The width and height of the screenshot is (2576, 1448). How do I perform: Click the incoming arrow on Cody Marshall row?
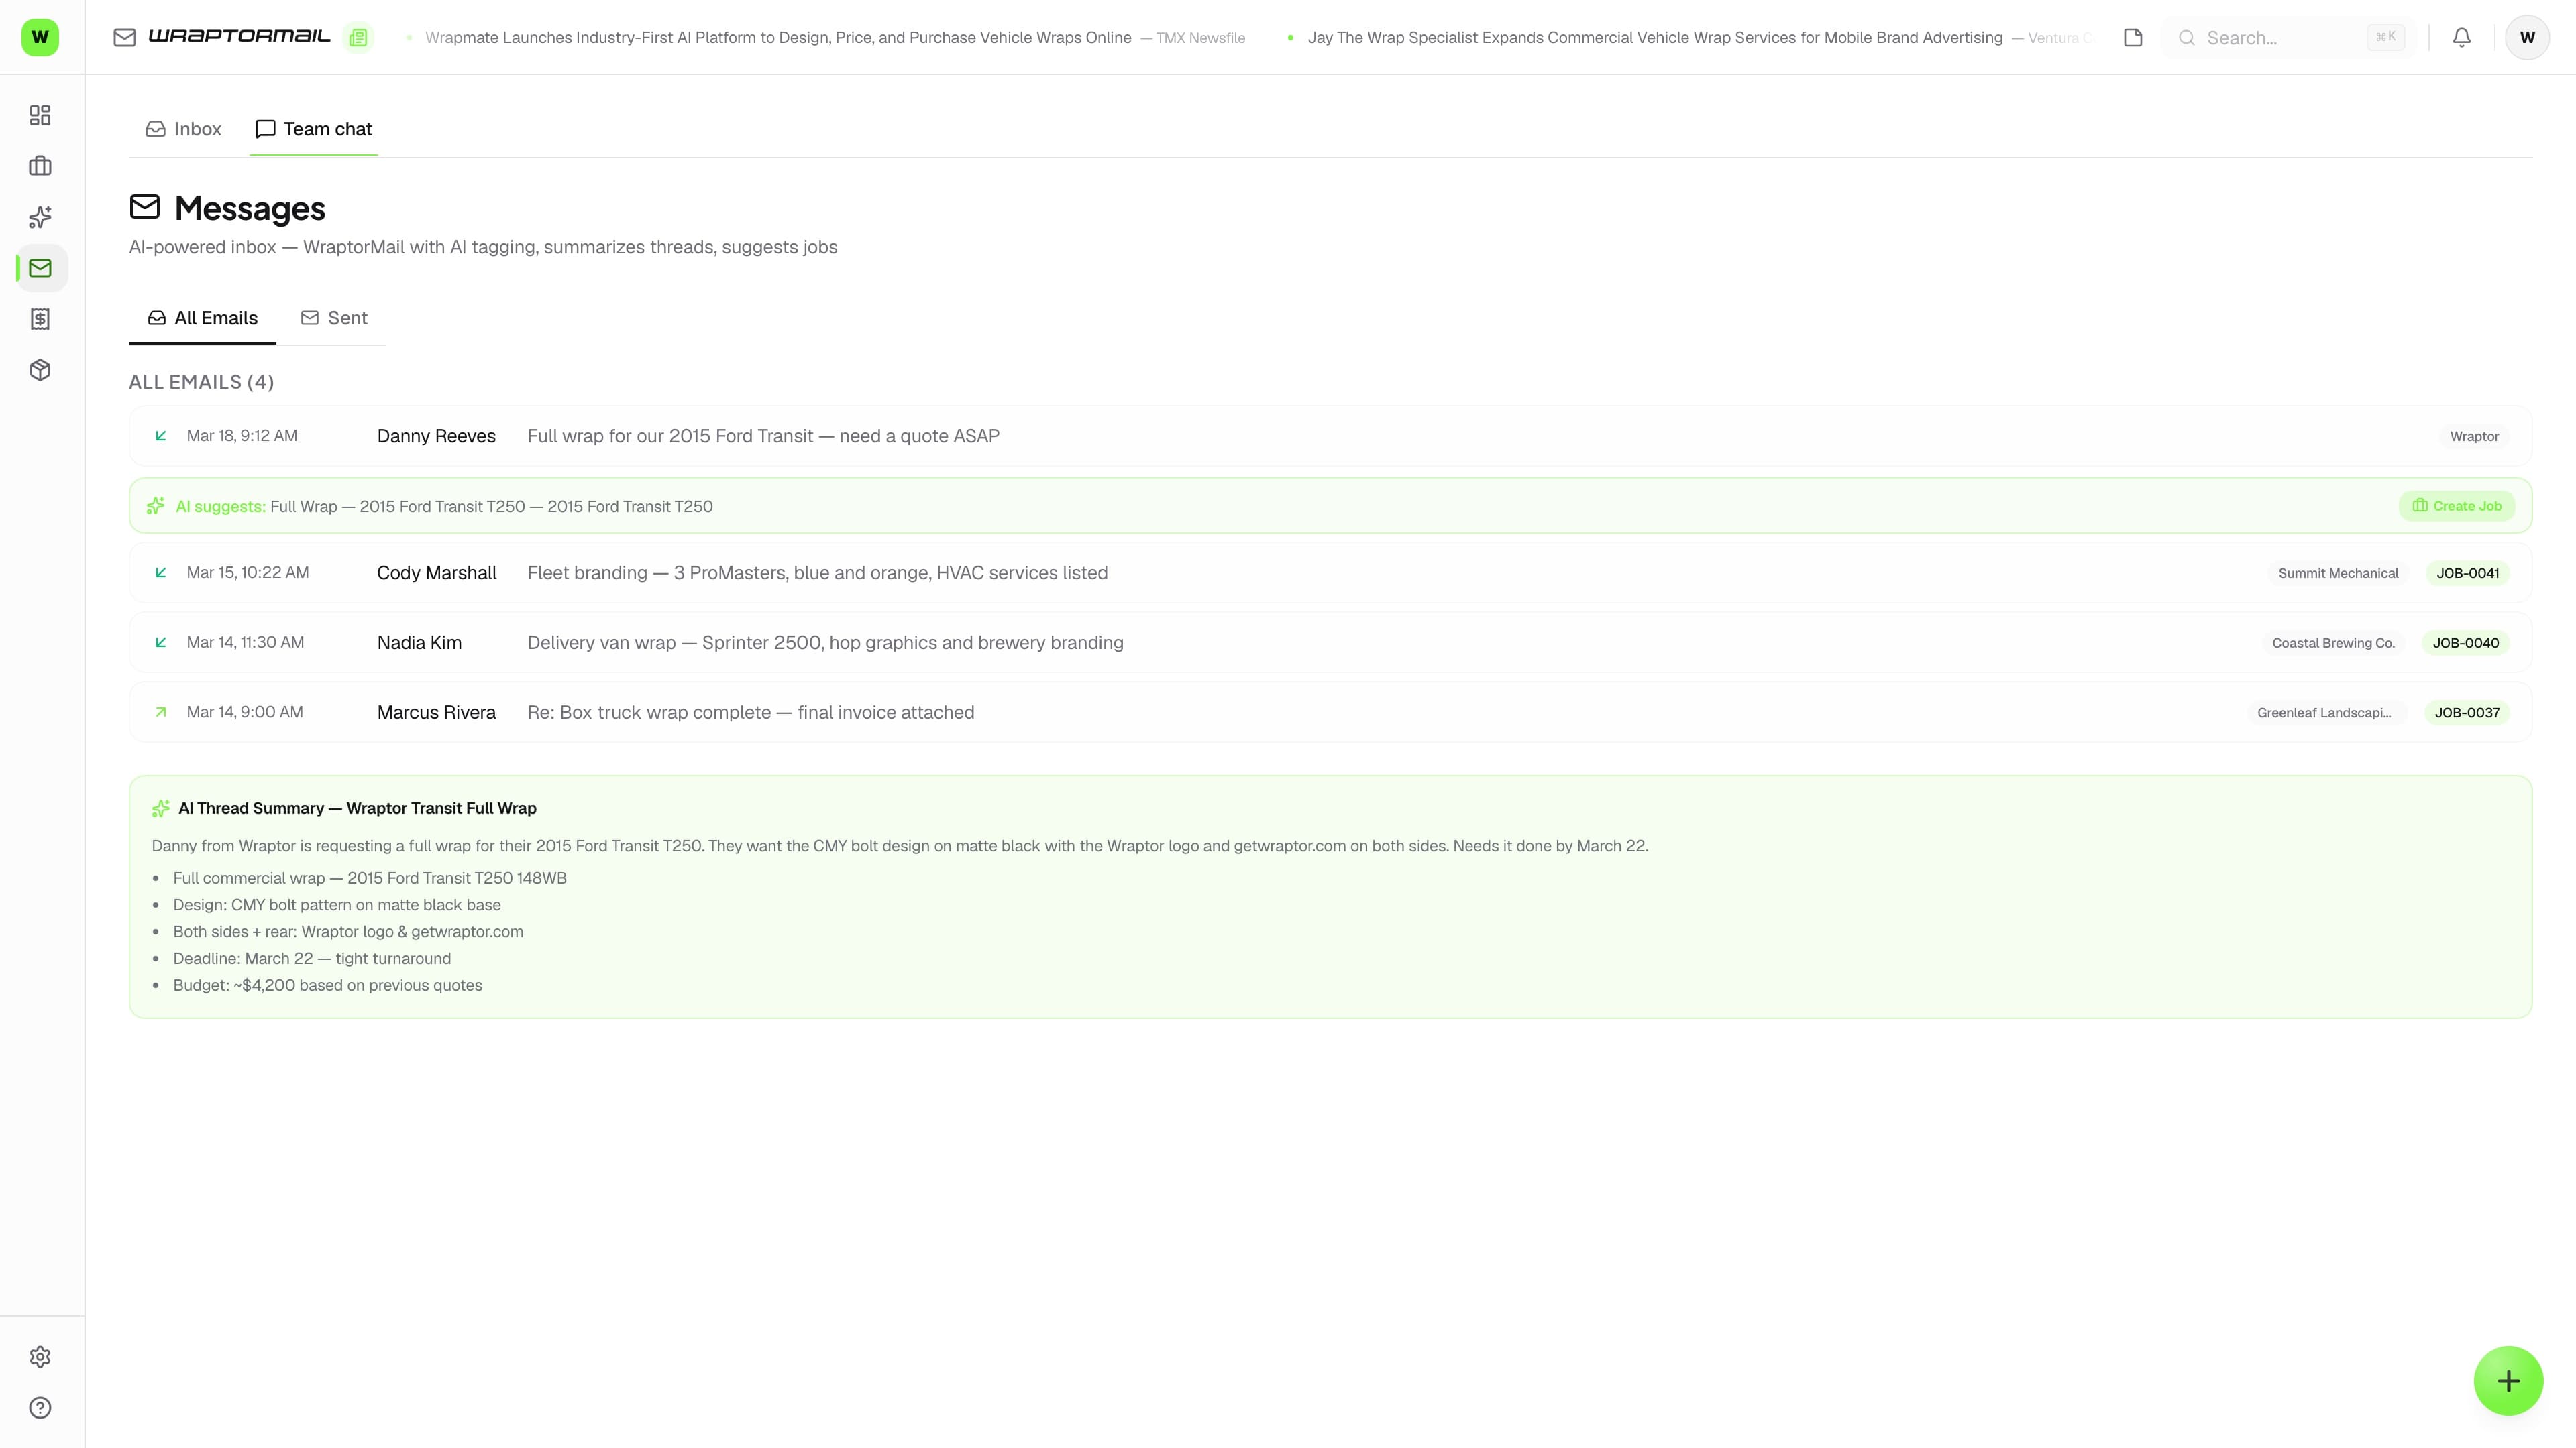(x=161, y=572)
